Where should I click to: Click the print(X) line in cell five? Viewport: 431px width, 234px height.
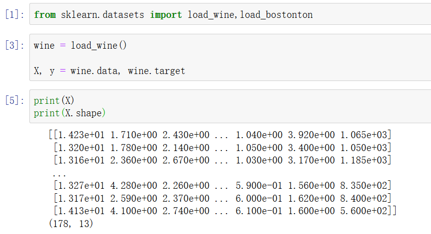[x=54, y=100]
